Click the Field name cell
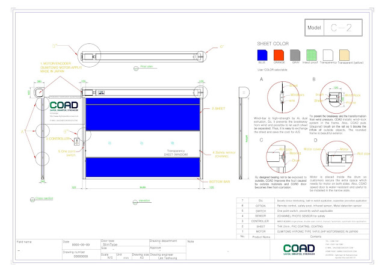 click(38, 249)
